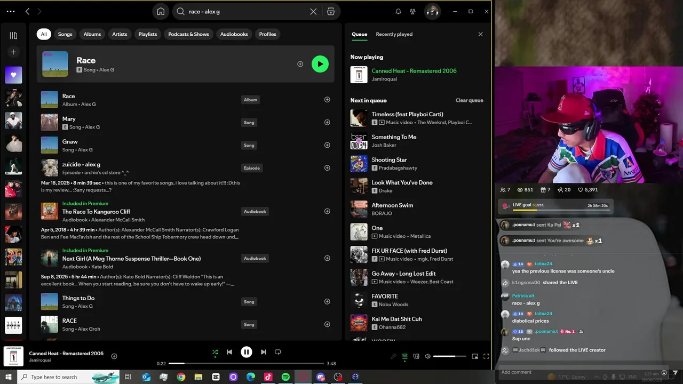Save The Race To Kangaroo Cliff audiobook

[327, 211]
